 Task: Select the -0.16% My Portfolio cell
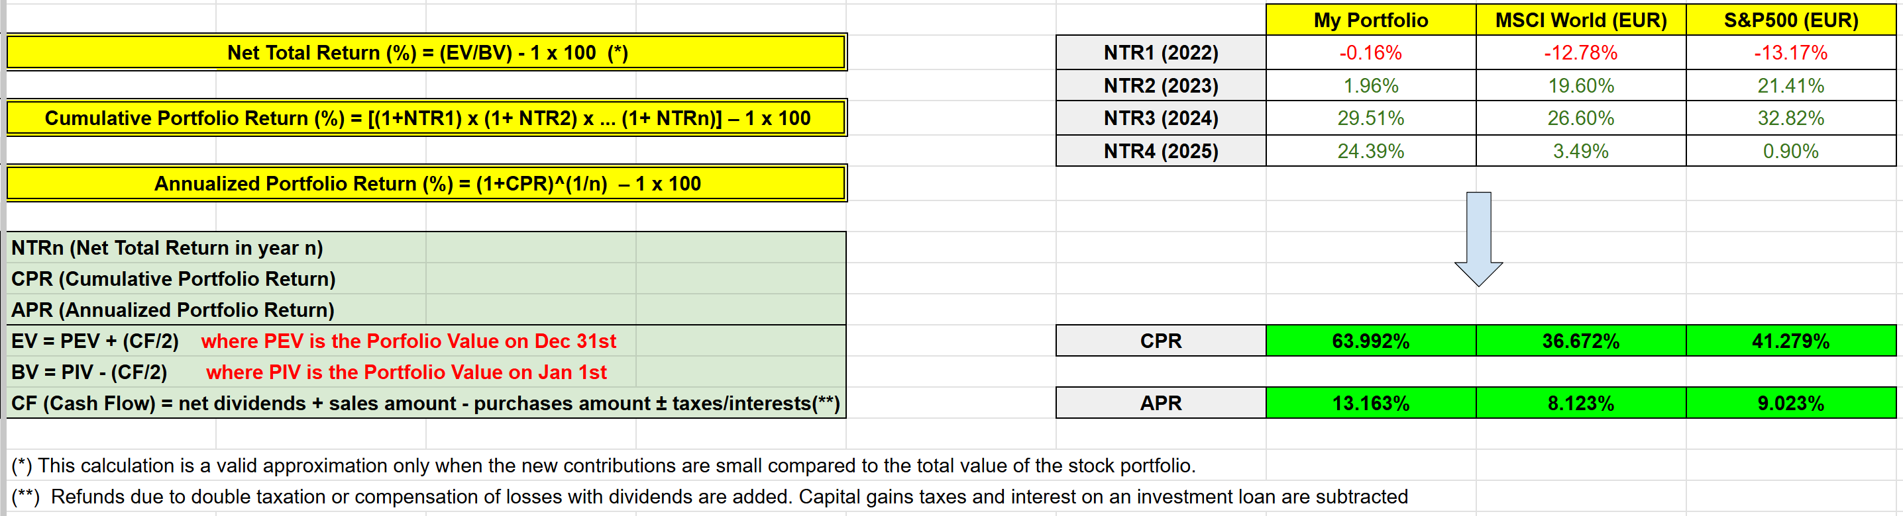click(x=1370, y=53)
